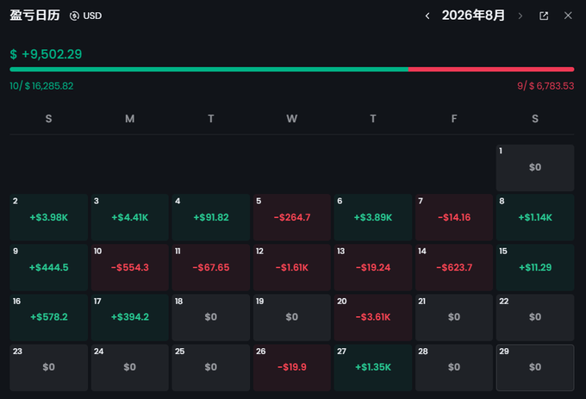This screenshot has width=586, height=399.
Task: Select day 18 cell
Action: pyautogui.click(x=211, y=317)
